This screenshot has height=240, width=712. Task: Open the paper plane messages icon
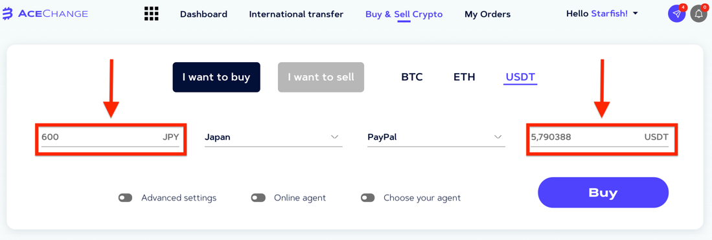(x=676, y=14)
